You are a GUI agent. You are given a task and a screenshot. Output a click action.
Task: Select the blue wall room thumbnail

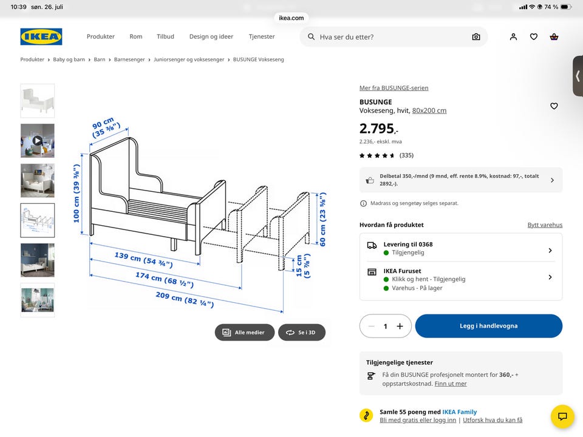[38, 260]
